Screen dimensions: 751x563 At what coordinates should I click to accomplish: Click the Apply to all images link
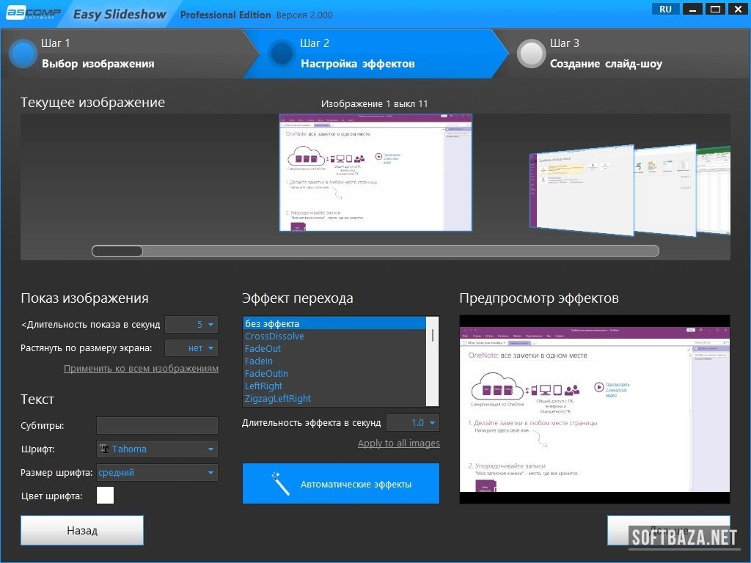point(398,444)
